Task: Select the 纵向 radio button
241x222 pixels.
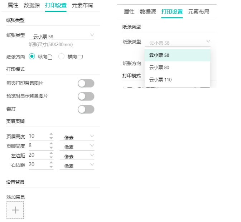Action: click(32, 56)
